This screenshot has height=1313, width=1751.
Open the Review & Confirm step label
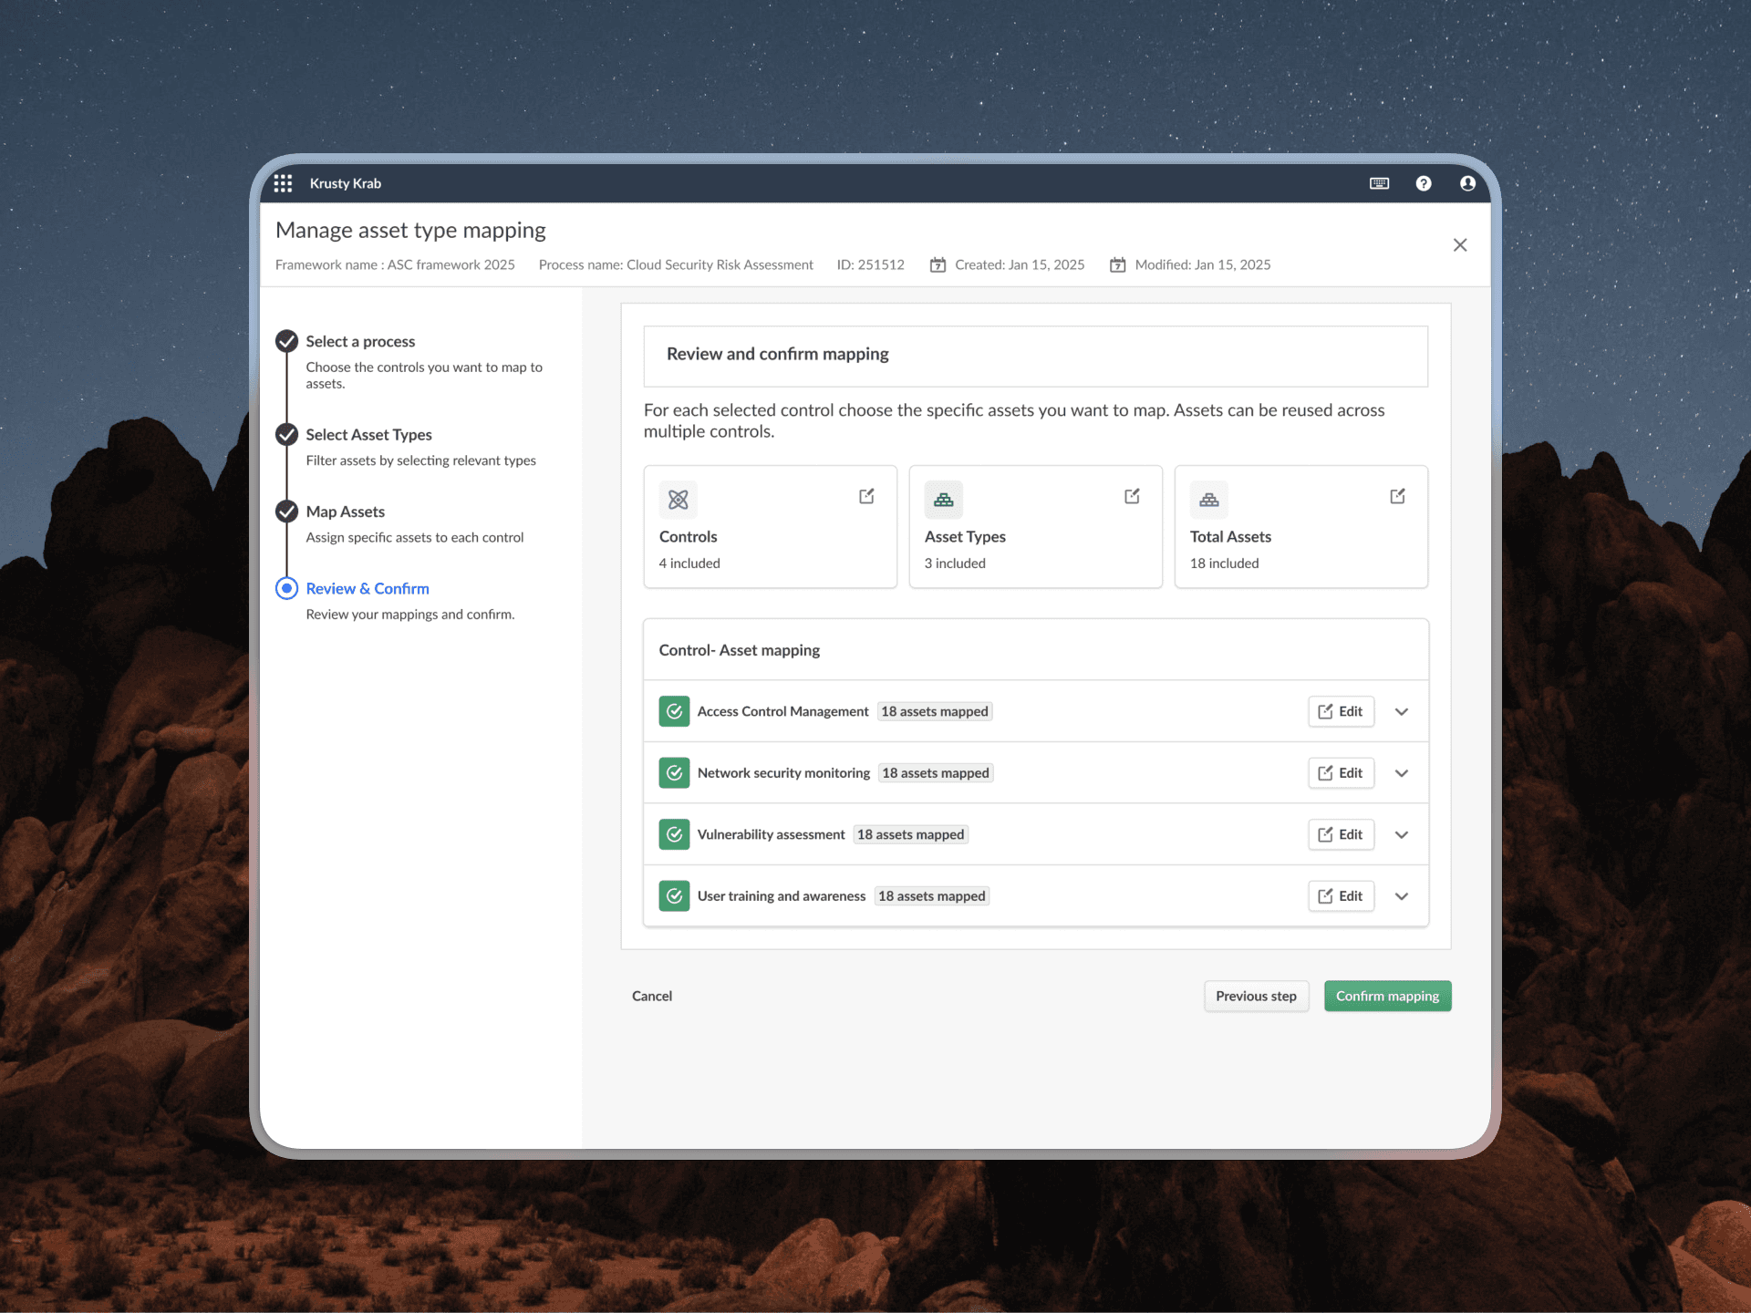click(x=368, y=588)
